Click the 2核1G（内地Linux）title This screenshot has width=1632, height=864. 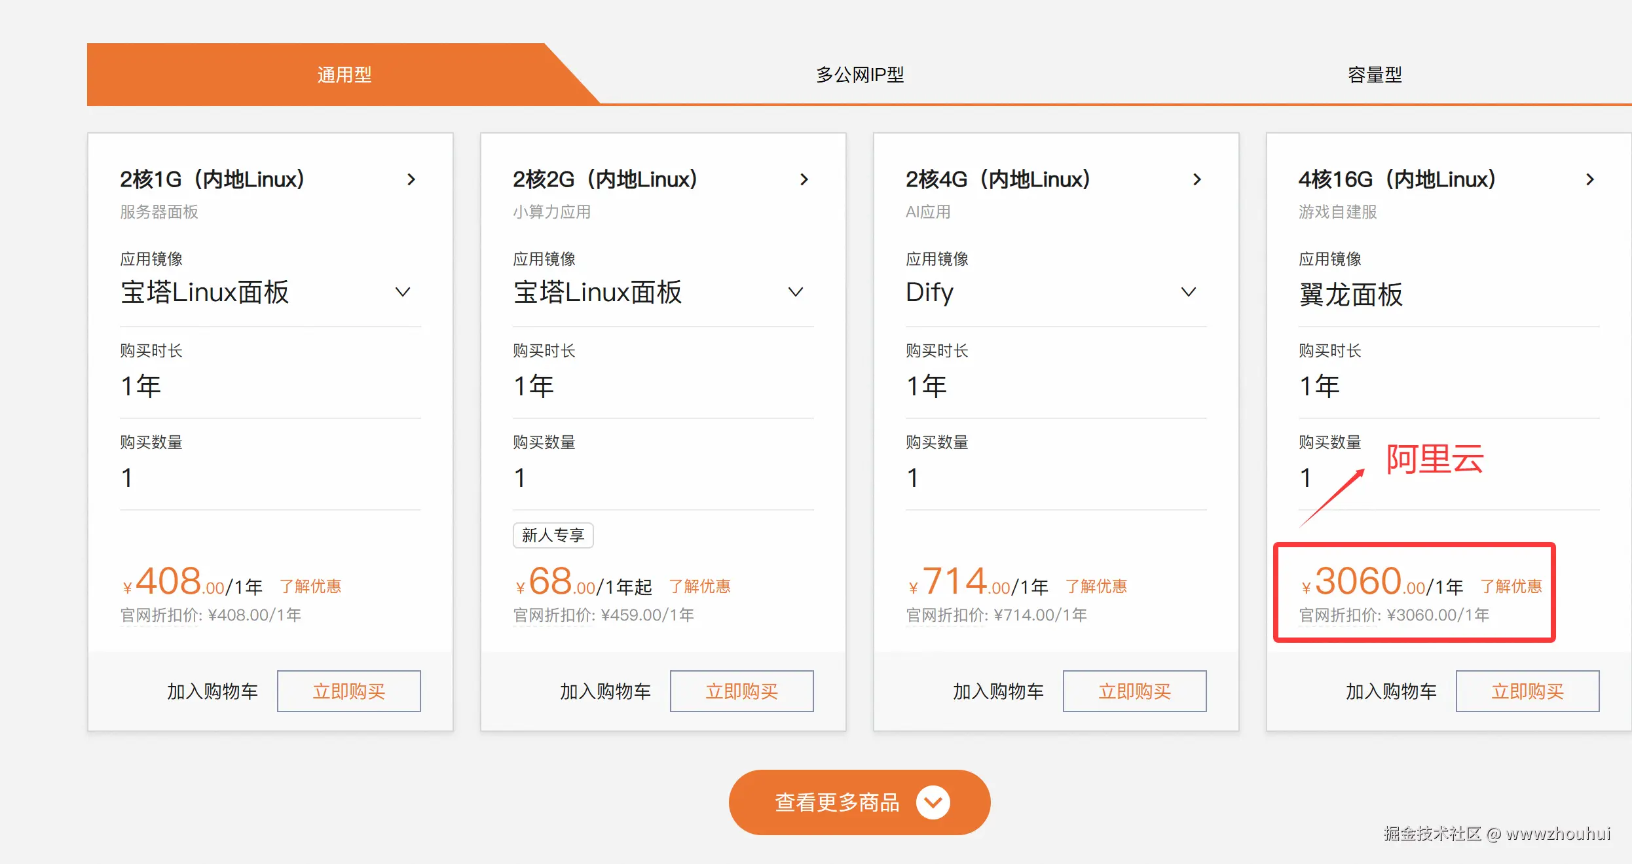click(x=212, y=179)
